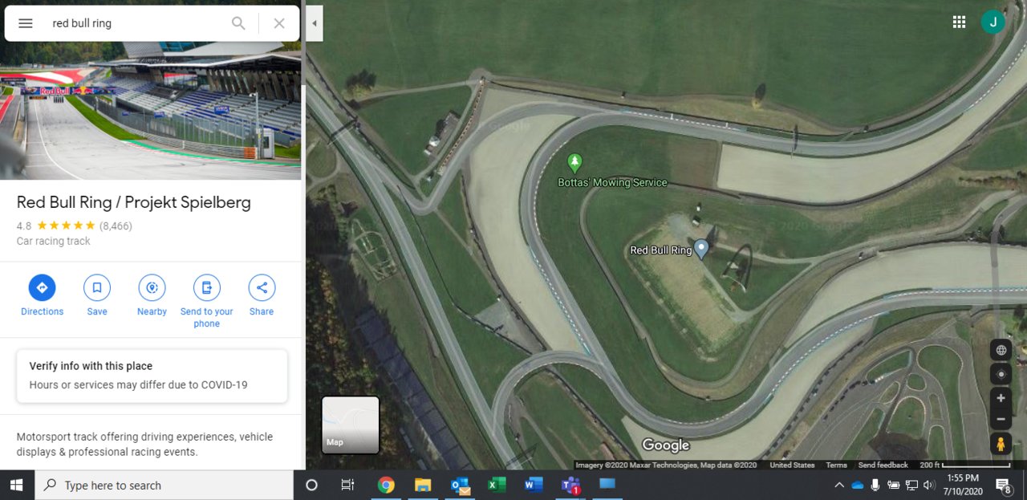The width and height of the screenshot is (1027, 500).
Task: Open Outlook on the taskbar
Action: click(460, 485)
